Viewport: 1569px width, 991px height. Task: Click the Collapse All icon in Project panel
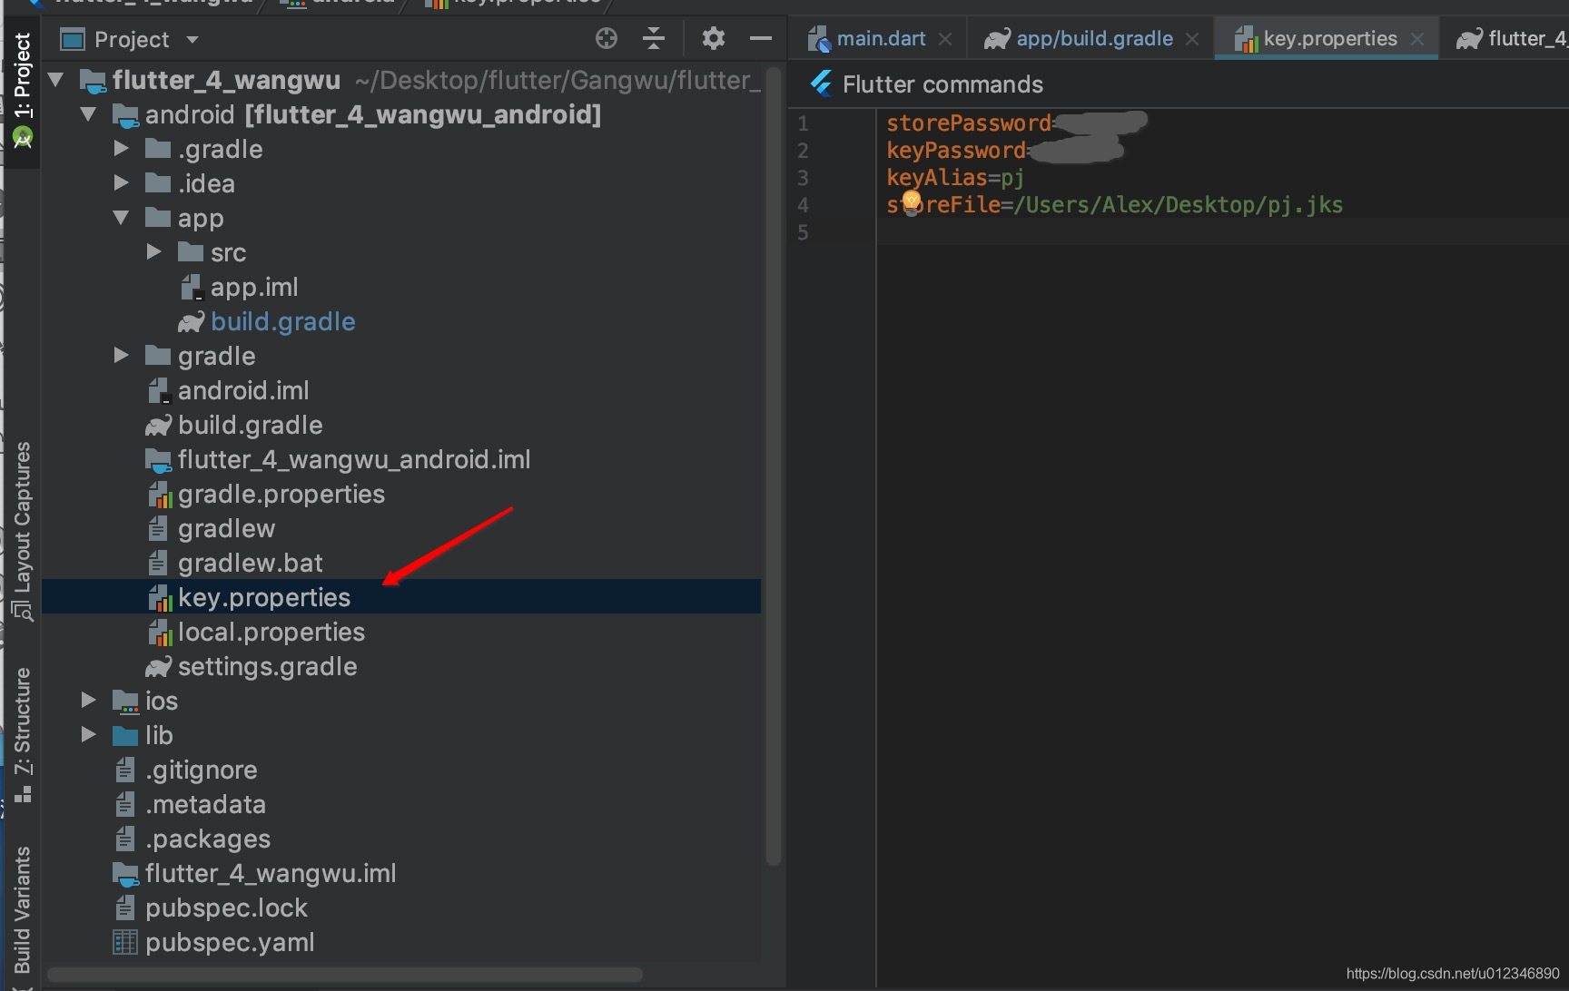click(654, 38)
